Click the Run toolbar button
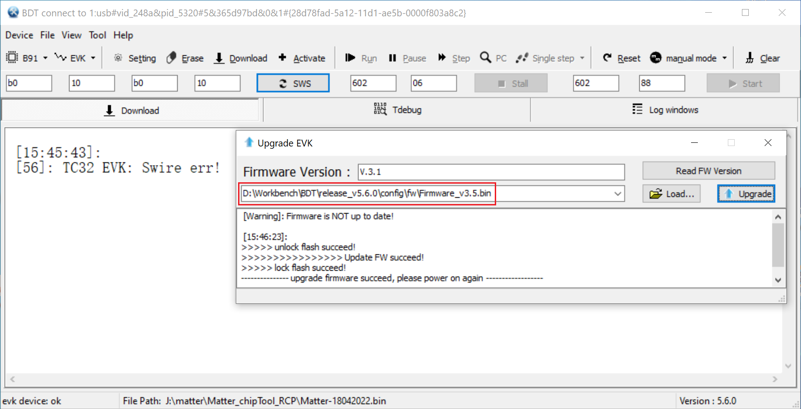The width and height of the screenshot is (801, 409). (361, 58)
